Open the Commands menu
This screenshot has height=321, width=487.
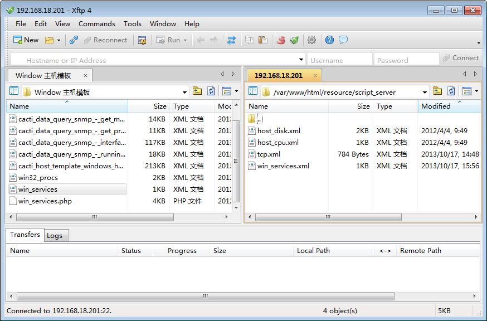tap(97, 24)
